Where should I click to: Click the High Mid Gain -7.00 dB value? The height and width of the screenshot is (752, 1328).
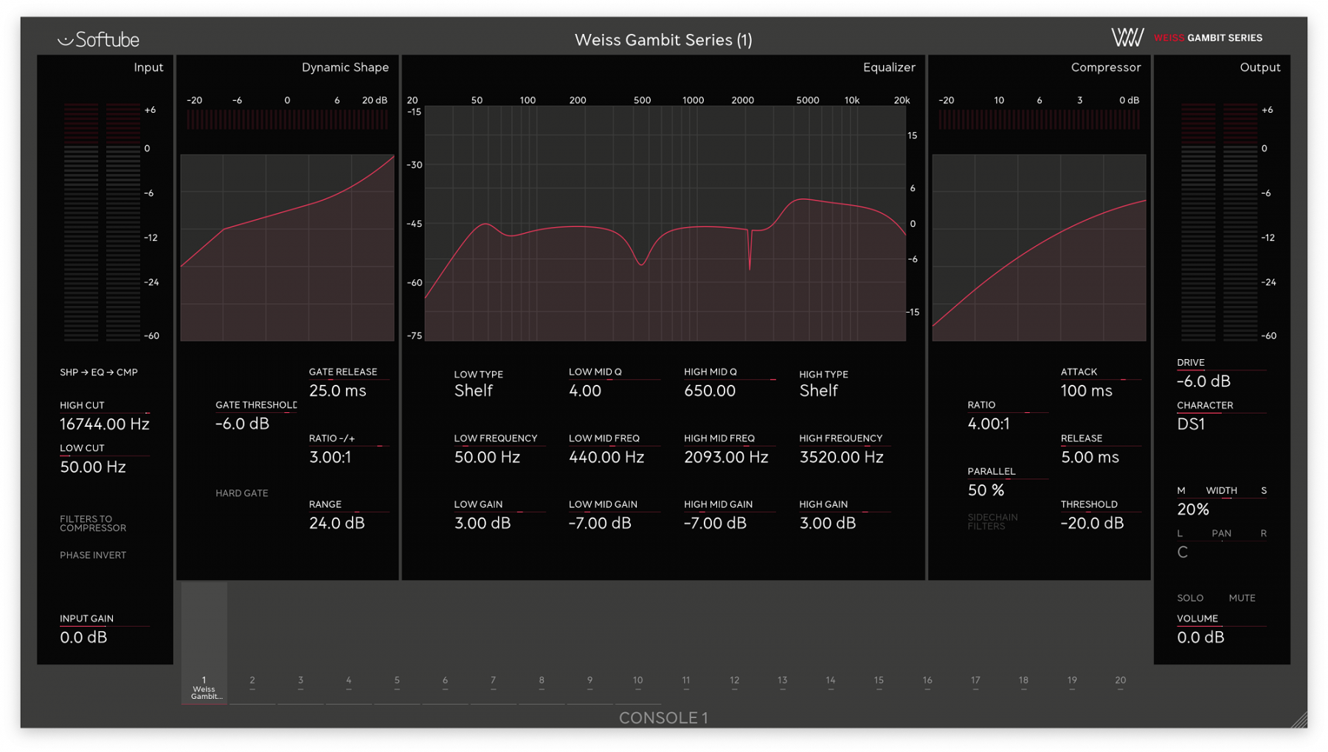[x=715, y=523]
